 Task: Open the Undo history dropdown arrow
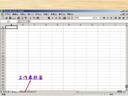pos(45,18)
